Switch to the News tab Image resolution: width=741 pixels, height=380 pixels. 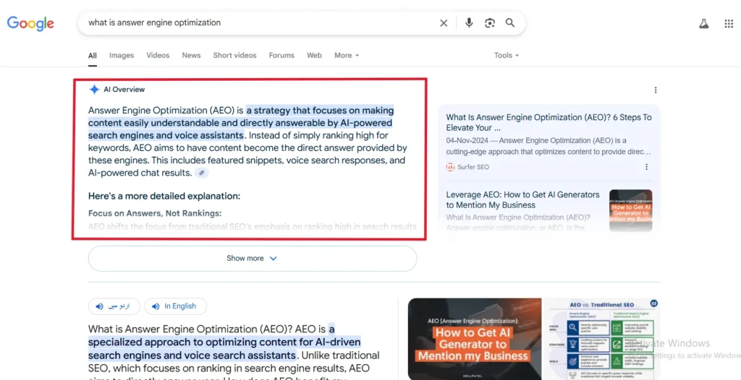191,55
